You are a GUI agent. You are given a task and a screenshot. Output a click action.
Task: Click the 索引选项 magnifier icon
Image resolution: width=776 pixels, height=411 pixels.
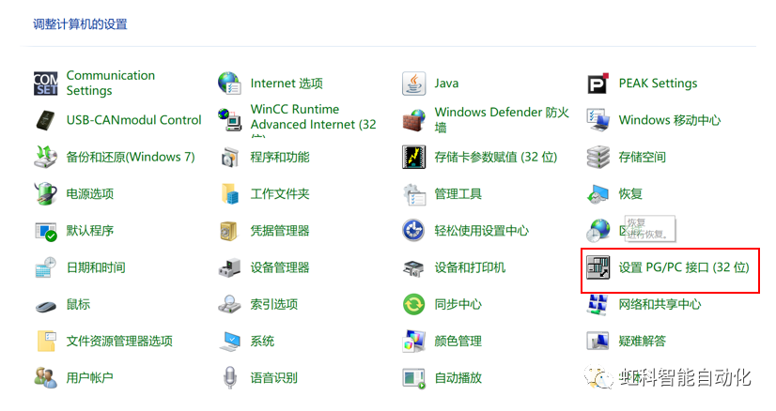pyautogui.click(x=229, y=304)
